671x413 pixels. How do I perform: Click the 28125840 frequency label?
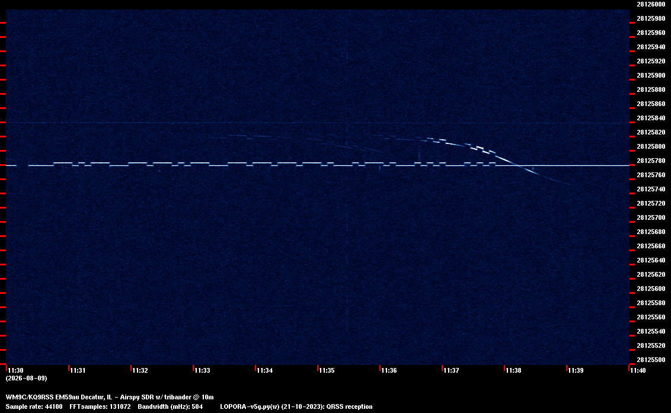tap(651, 118)
